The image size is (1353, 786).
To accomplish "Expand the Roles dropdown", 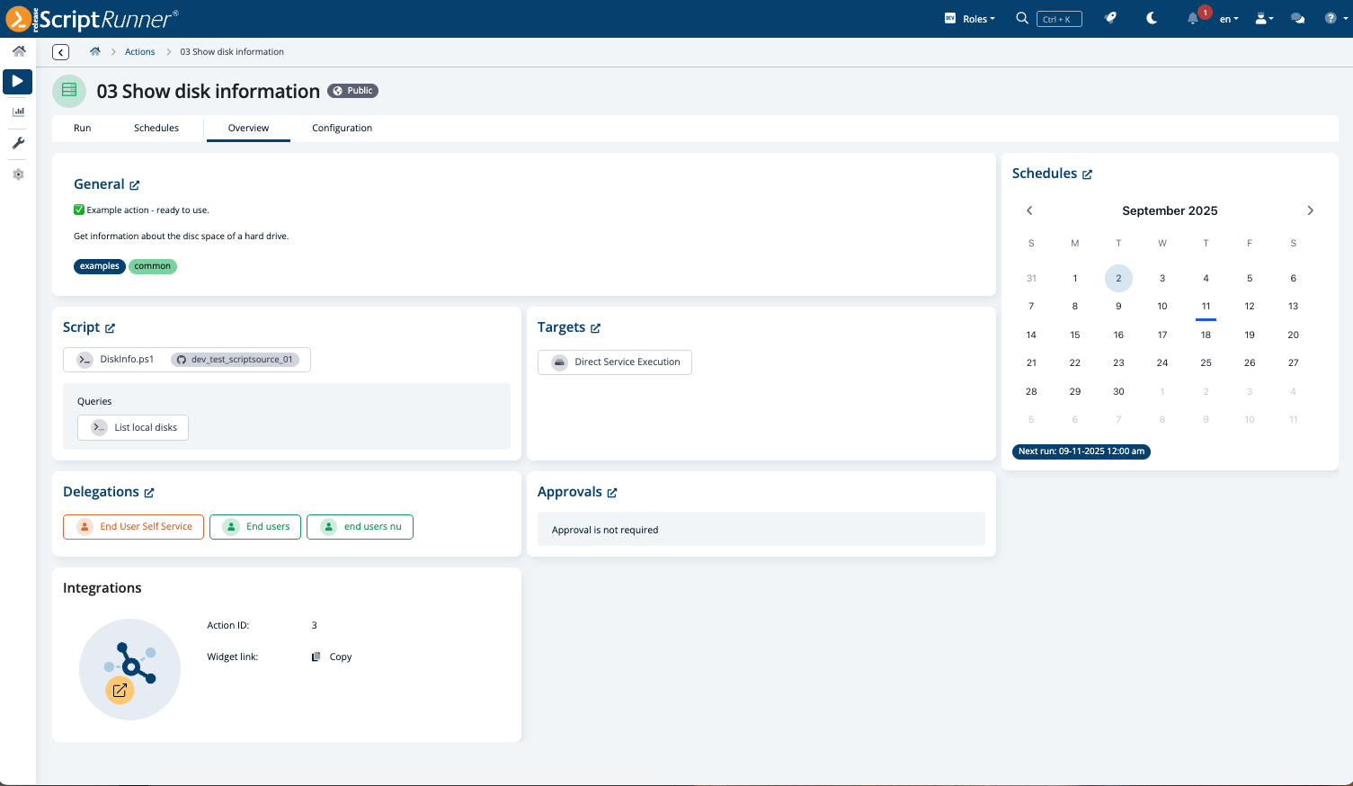I will click(x=970, y=18).
